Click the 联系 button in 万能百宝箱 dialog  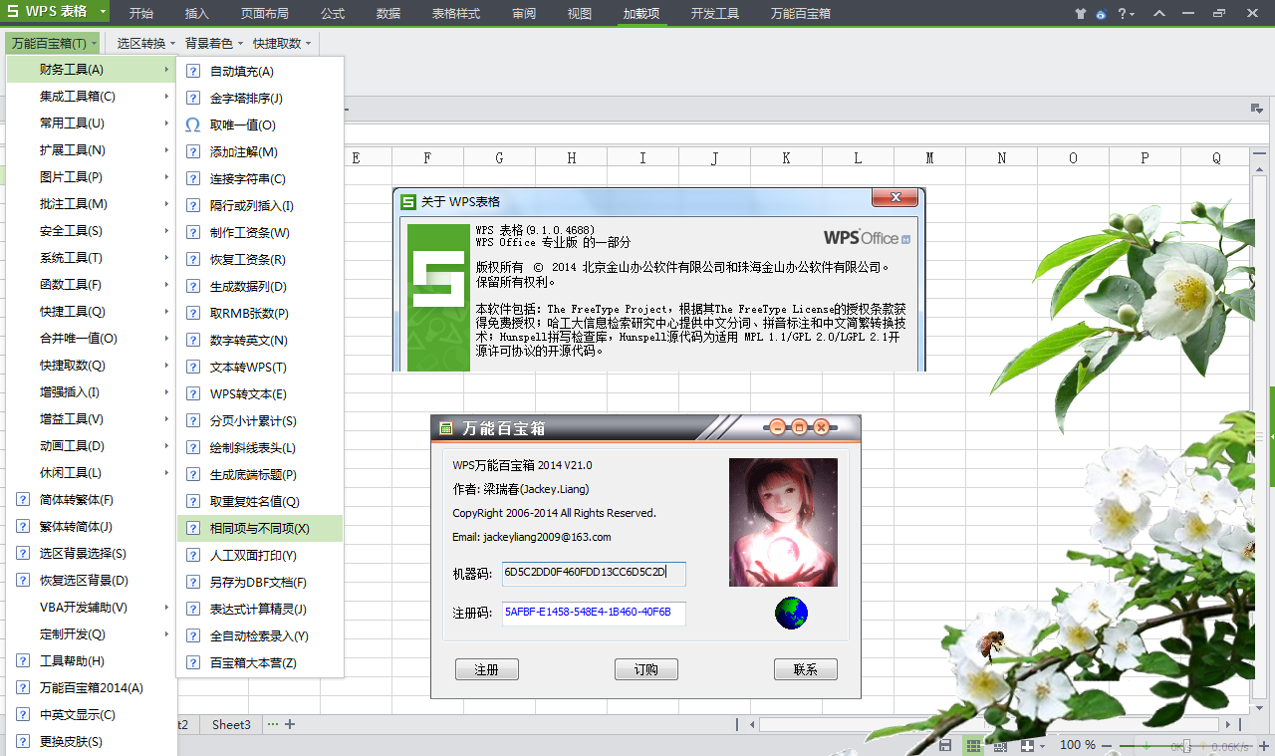806,669
